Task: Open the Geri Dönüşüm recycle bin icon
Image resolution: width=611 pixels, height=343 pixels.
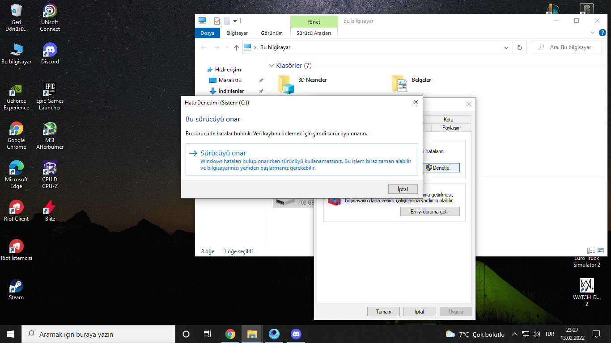Action: tap(16, 18)
